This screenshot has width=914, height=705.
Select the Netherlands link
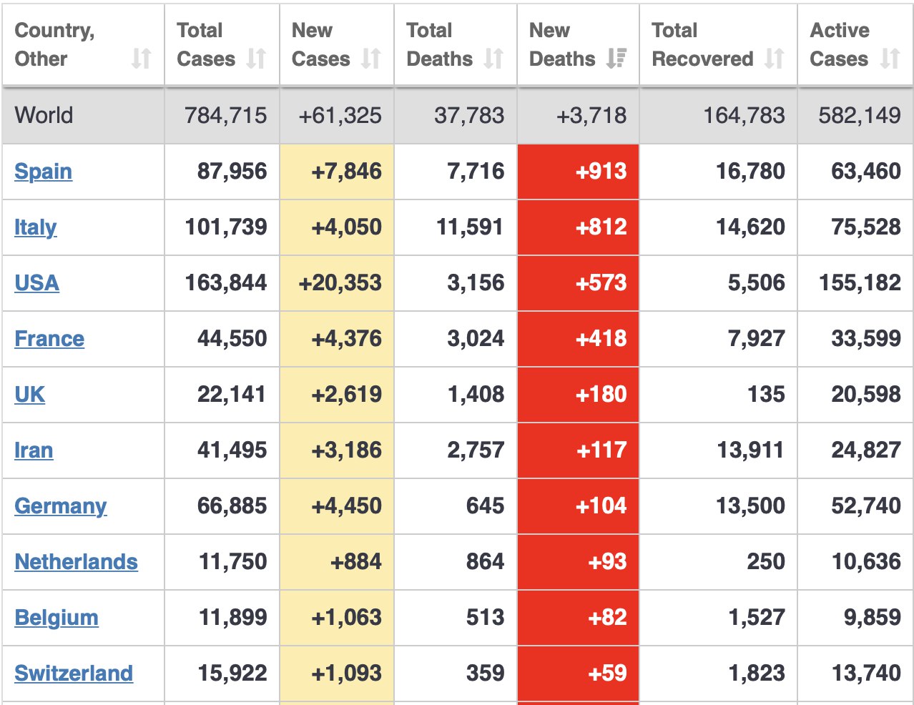pyautogui.click(x=76, y=562)
